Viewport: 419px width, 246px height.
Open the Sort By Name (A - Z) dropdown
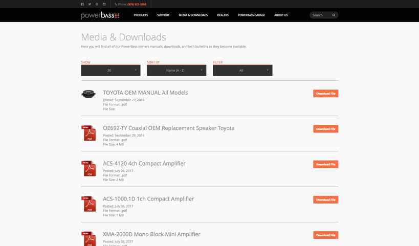tap(177, 70)
